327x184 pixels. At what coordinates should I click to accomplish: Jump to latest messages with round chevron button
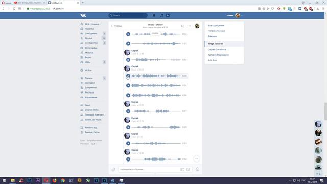click(196, 159)
